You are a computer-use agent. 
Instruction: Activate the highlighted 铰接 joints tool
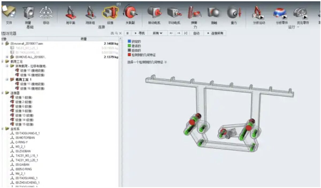(x=110, y=13)
